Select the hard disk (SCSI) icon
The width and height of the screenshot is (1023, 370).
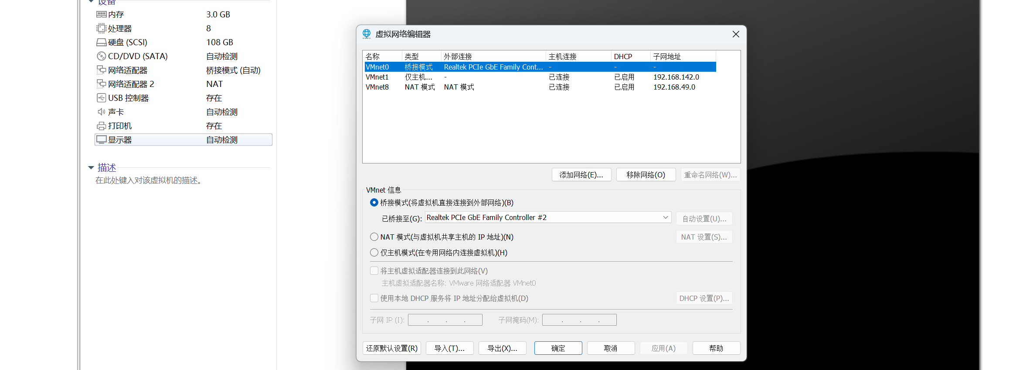pyautogui.click(x=101, y=42)
